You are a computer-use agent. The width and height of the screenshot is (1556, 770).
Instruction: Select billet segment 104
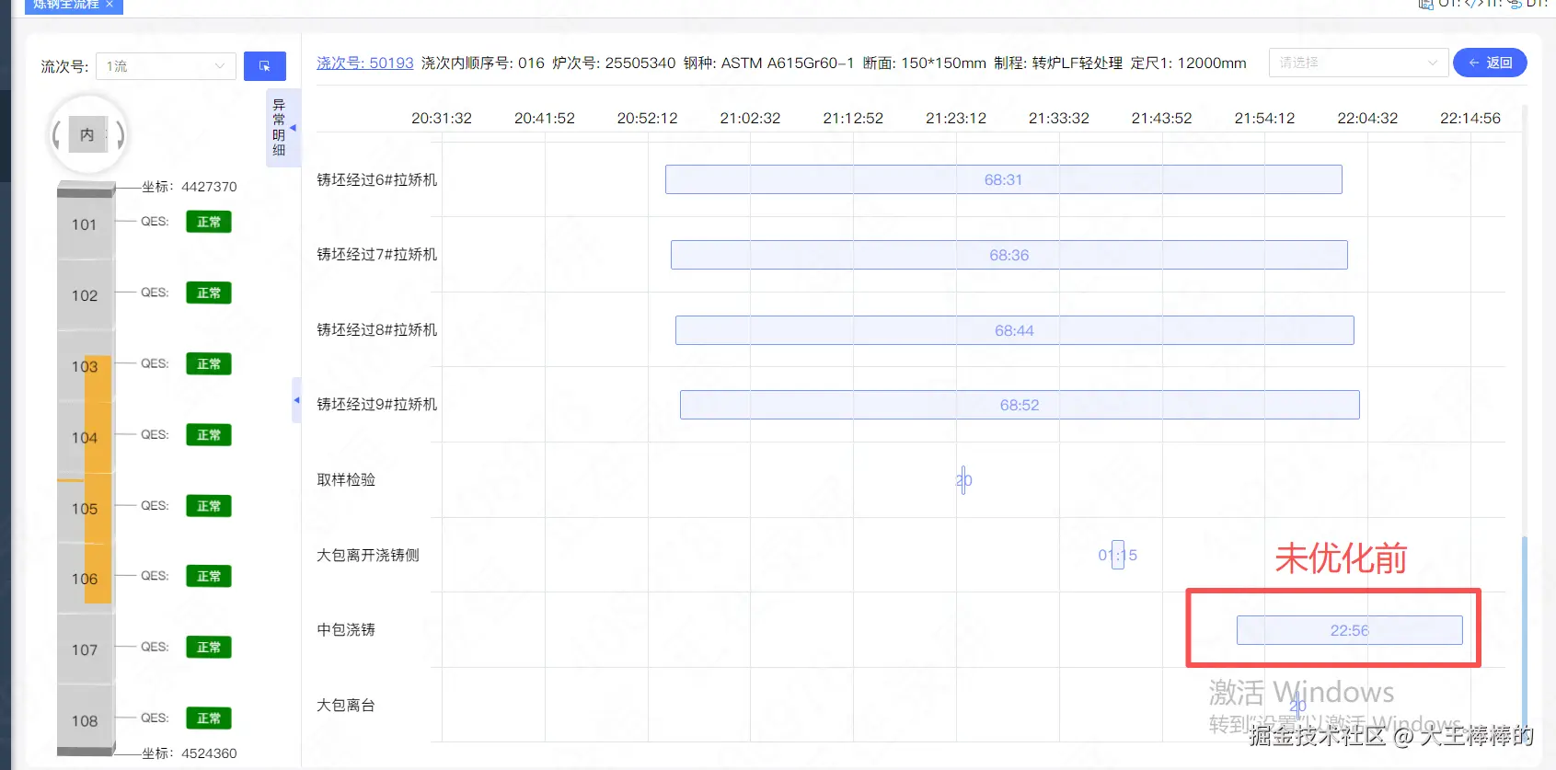(x=85, y=438)
